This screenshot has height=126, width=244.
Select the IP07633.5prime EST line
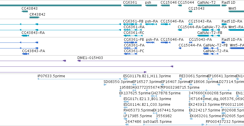[79, 79]
